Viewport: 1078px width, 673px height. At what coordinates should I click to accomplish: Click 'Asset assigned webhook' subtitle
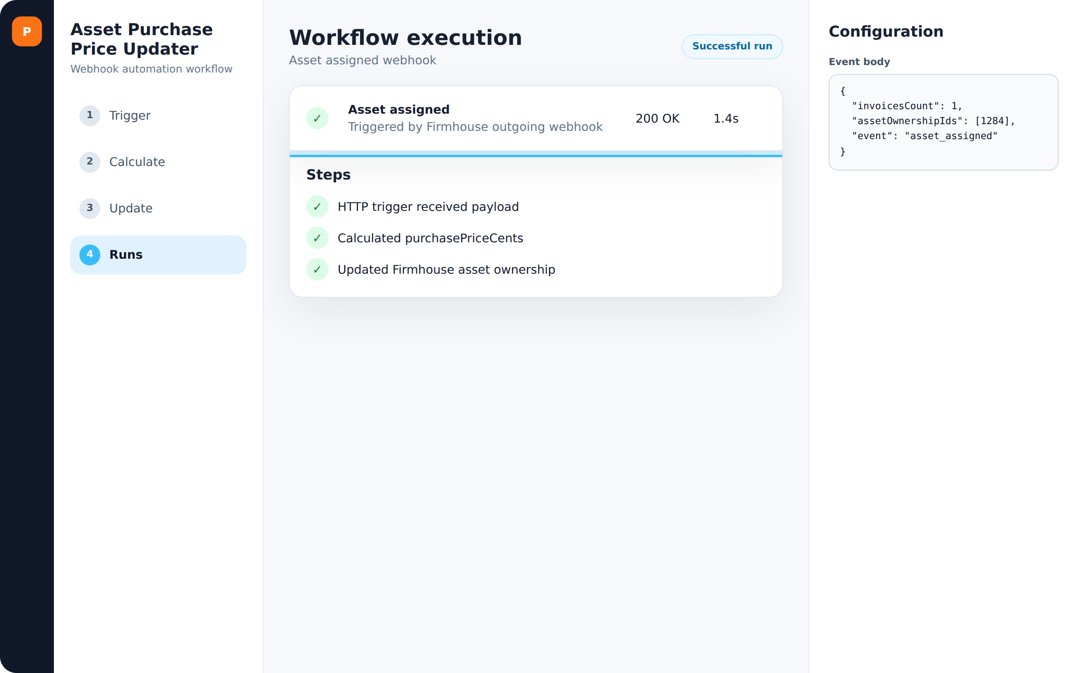(x=363, y=61)
